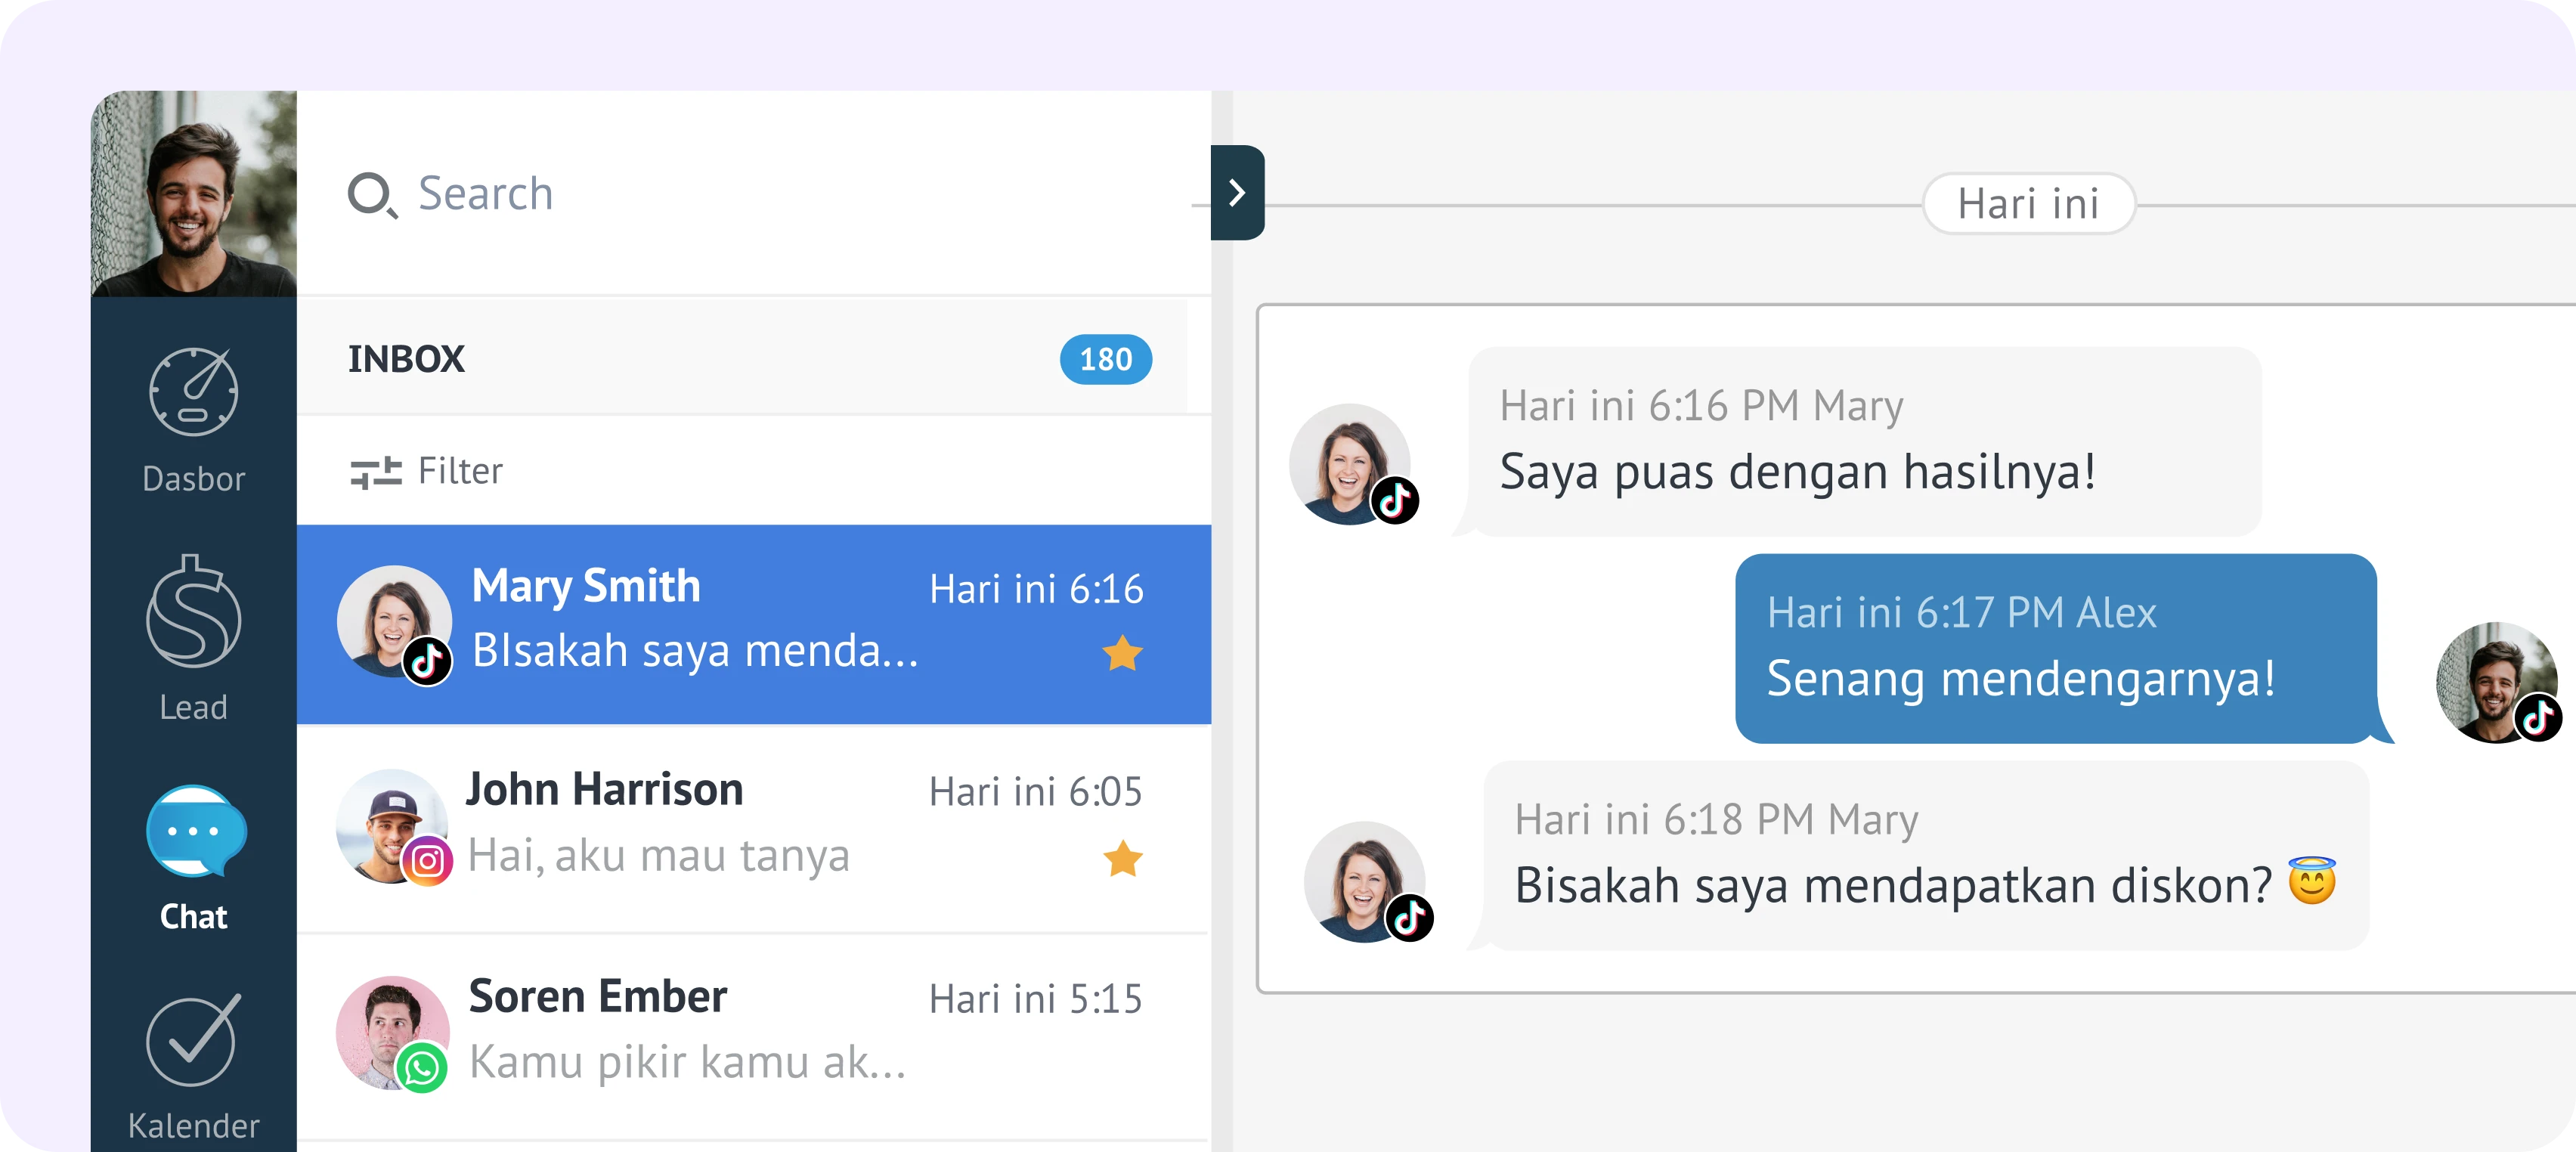Open the INBOX folder header
Viewport: 2576px width, 1152px height.
(x=406, y=359)
